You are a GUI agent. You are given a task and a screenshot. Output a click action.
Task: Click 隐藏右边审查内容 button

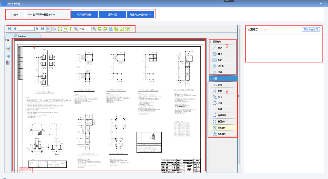point(140,15)
